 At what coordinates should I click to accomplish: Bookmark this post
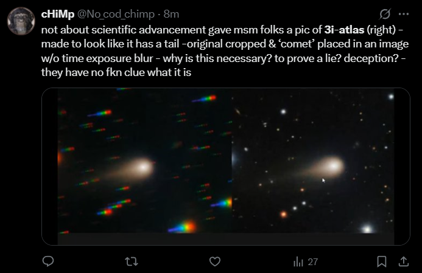click(382, 261)
